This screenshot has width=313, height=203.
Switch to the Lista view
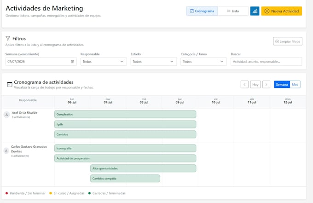233,11
